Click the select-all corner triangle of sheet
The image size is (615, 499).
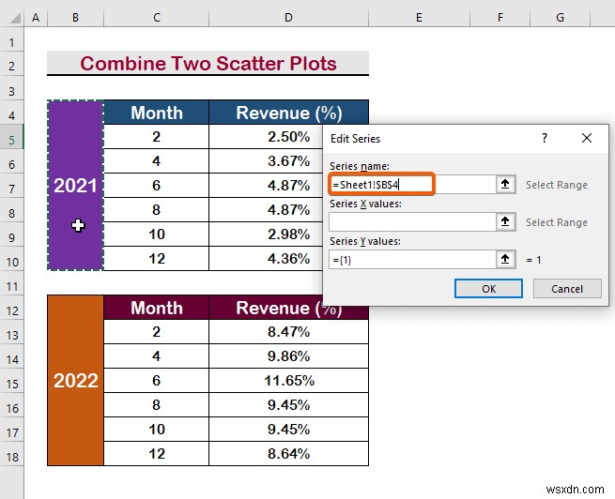[x=14, y=18]
